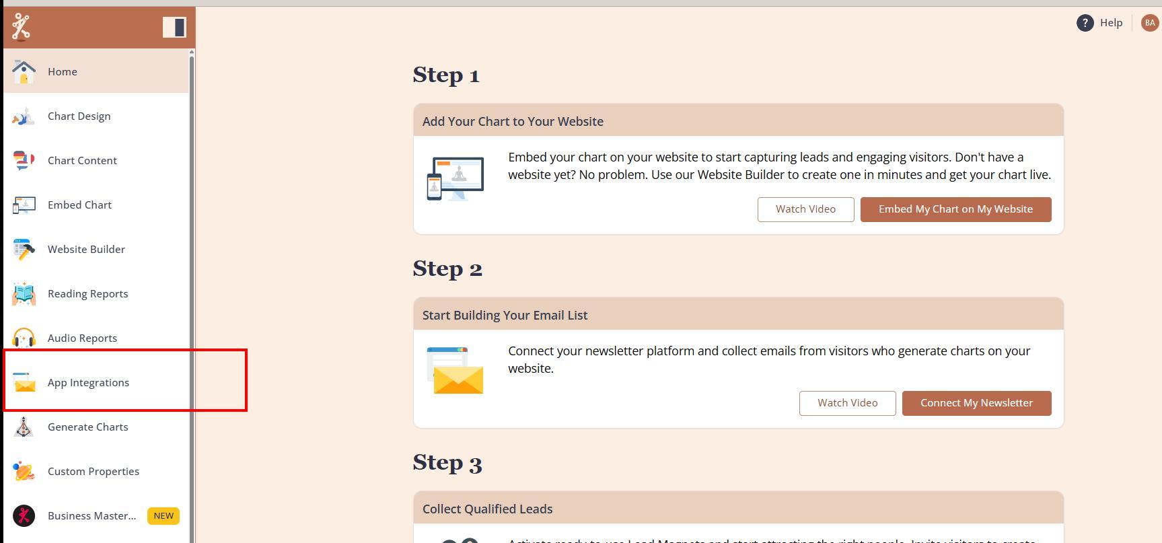Select the Reading Reports book icon
Viewport: 1162px width, 543px height.
(24, 294)
